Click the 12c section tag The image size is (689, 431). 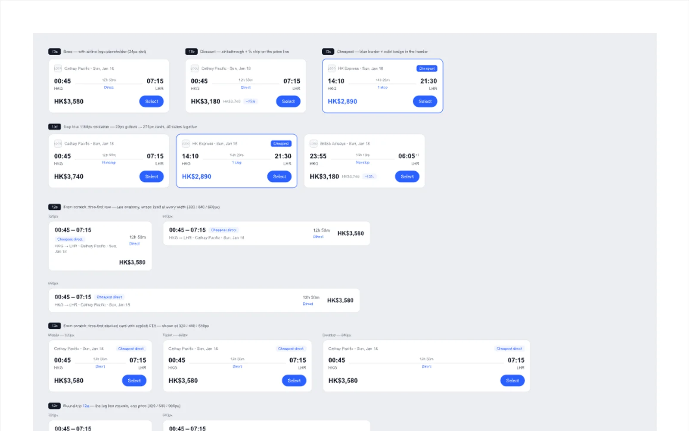55,406
